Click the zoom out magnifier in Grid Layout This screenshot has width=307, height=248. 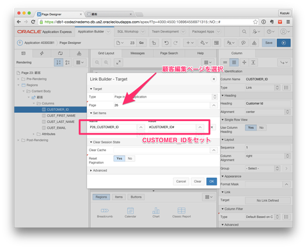pos(97,62)
